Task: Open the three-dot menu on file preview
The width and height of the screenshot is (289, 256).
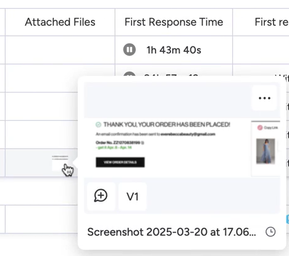Action: (264, 98)
